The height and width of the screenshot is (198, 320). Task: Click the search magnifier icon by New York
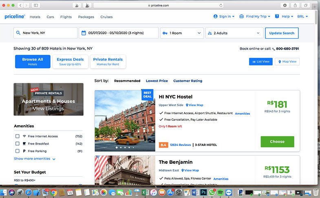pyautogui.click(x=18, y=33)
